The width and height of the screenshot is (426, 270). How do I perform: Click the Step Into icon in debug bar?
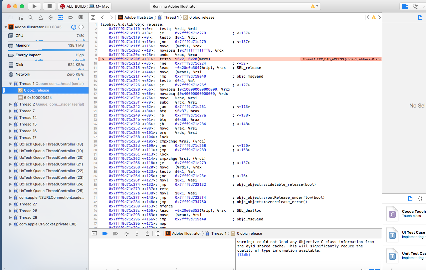[137, 233]
